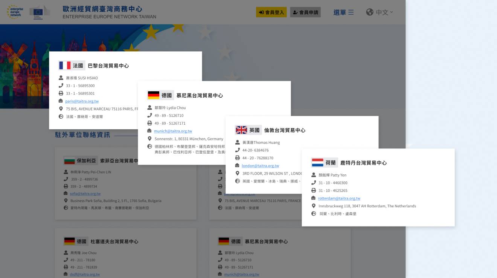Click the Germany flag on Munich popup card
Viewport: 497px width, 278px height.
[x=154, y=95]
